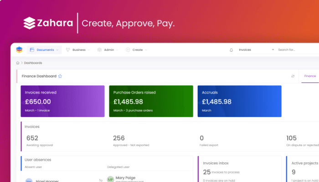Click the Zahara stacked-layers app logo in navbar
The height and width of the screenshot is (182, 319).
tap(19, 50)
